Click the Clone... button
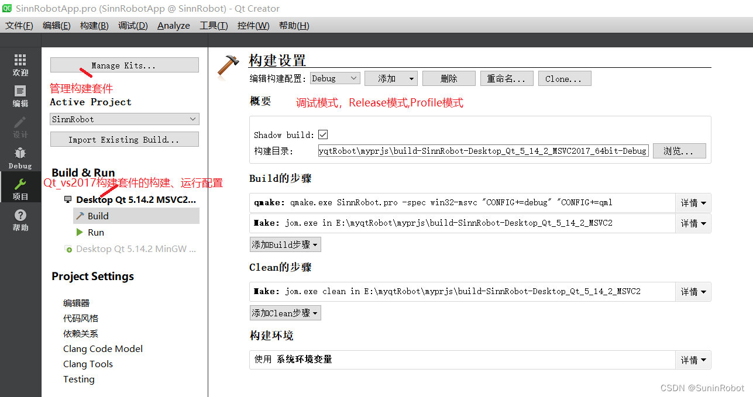Screen dimensions: 753x397 tap(565, 79)
